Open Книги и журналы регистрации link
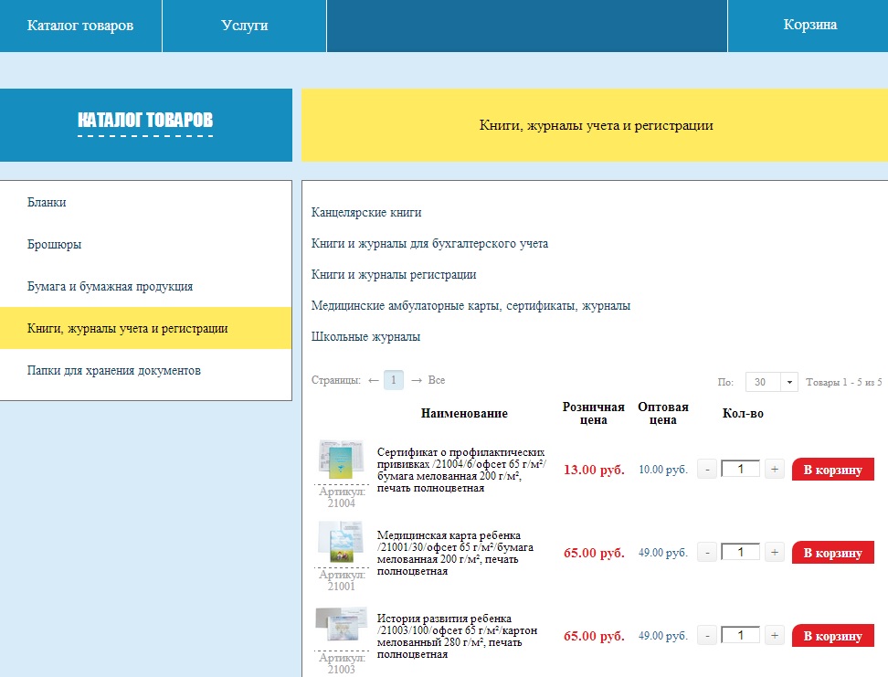The height and width of the screenshot is (677, 888). click(394, 275)
